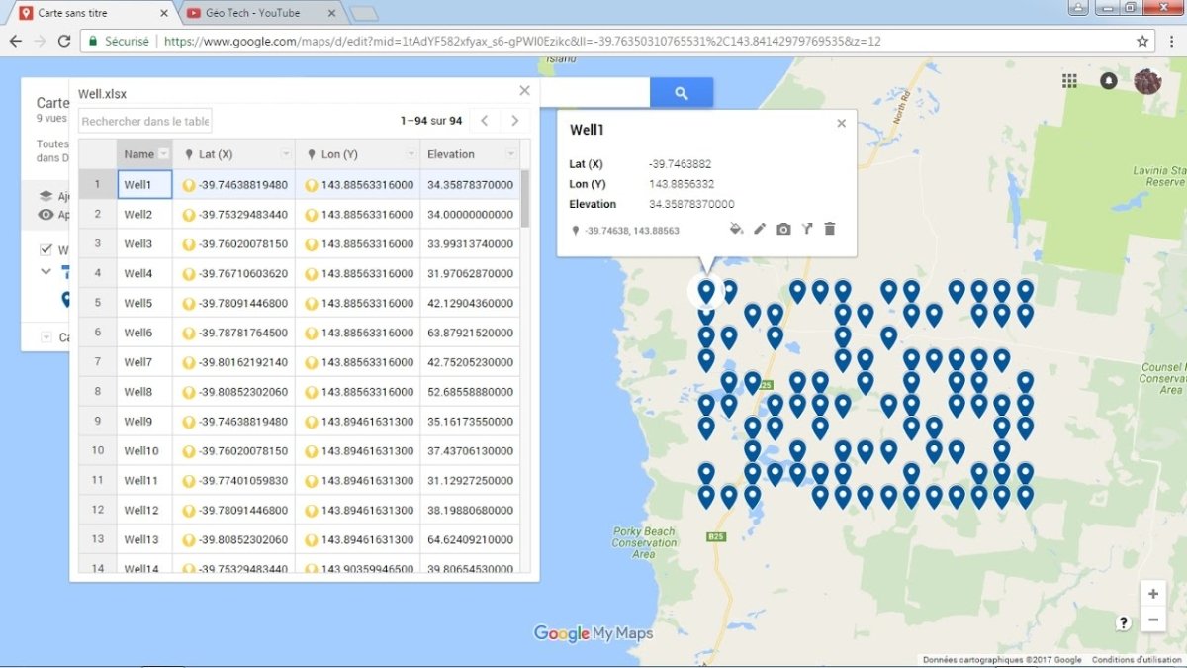Click the blue map search button

click(x=681, y=93)
